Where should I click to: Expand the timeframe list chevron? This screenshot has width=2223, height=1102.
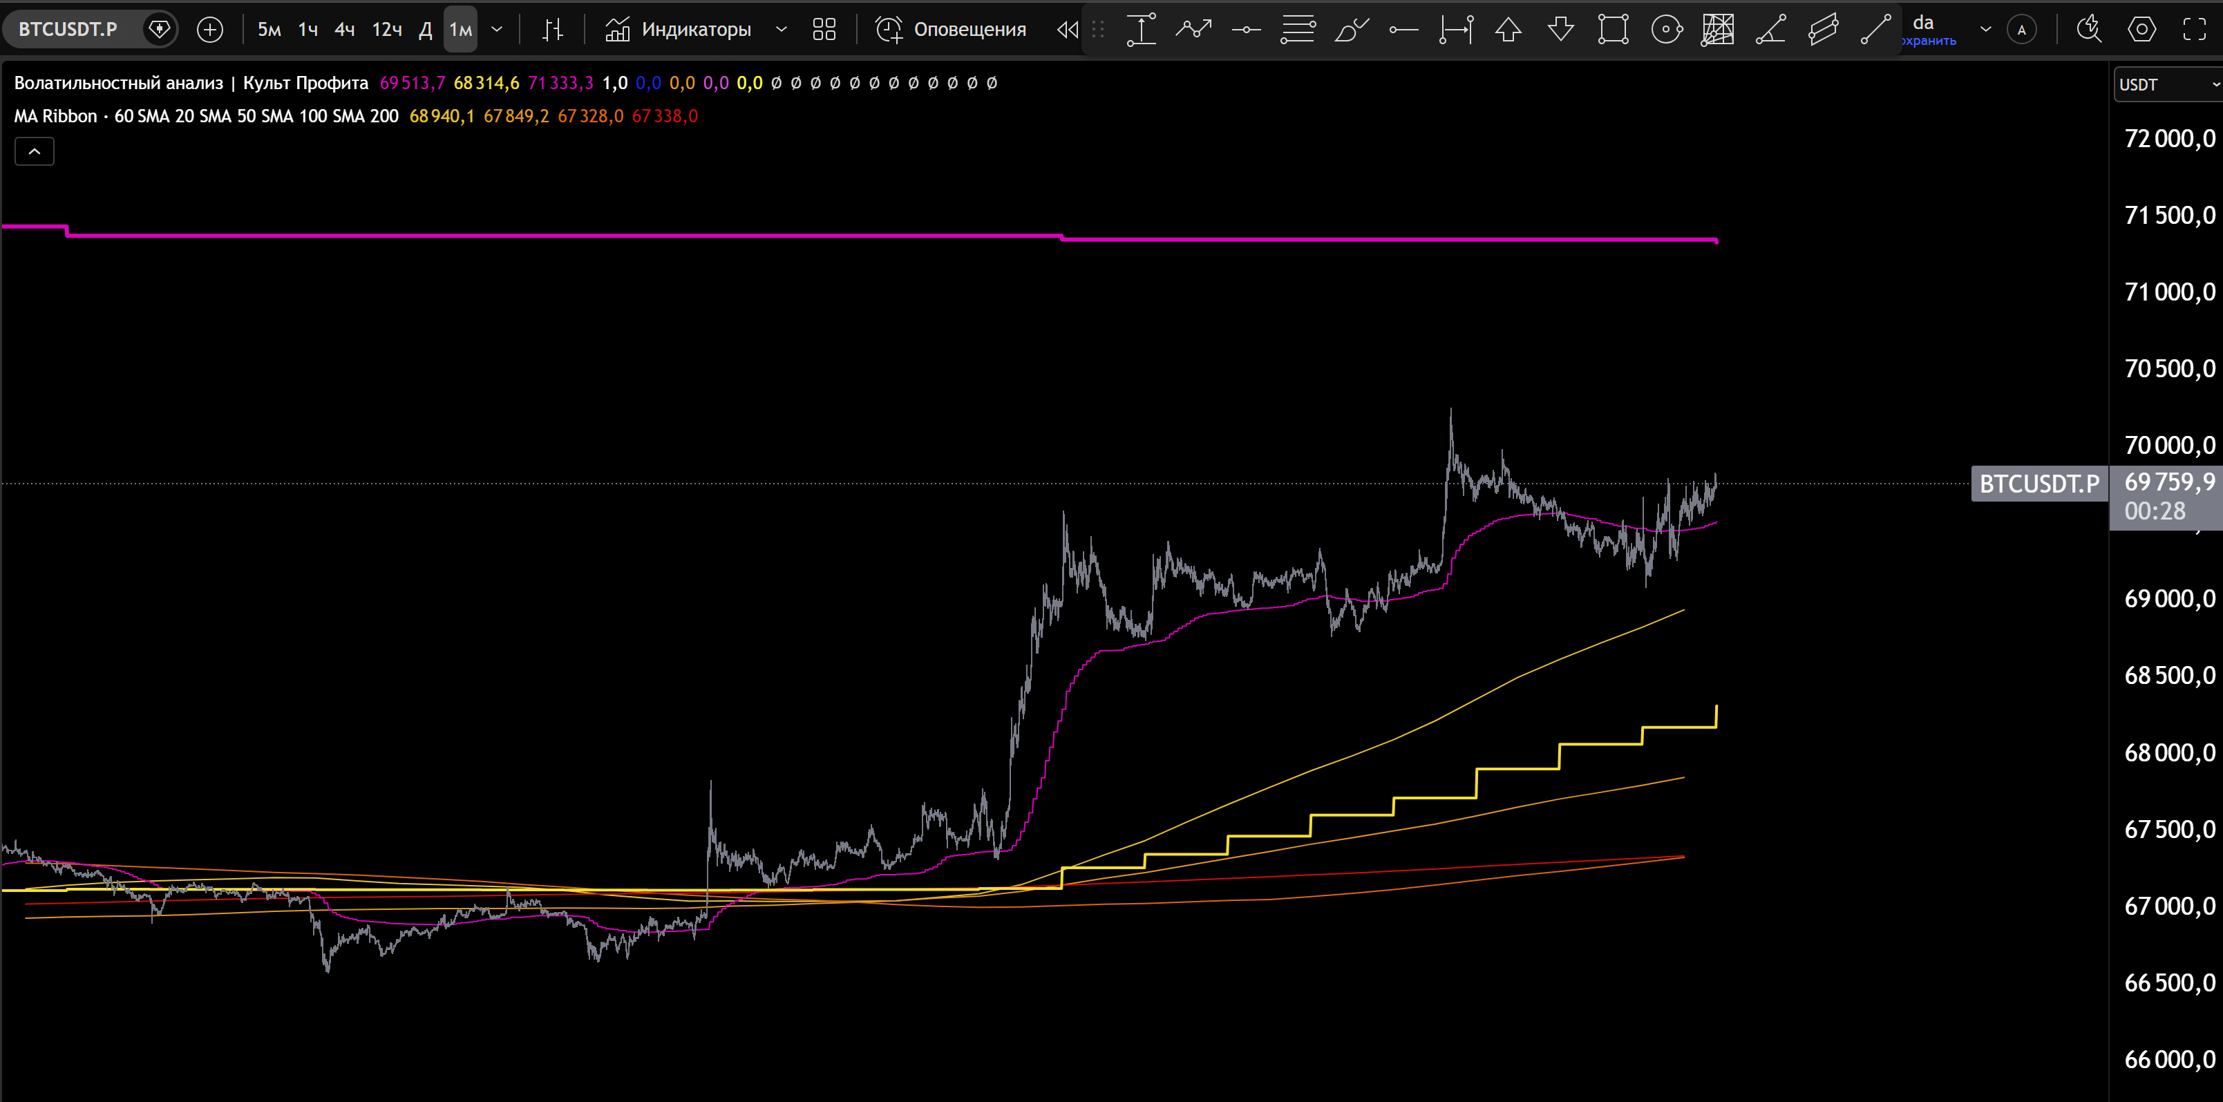pos(497,29)
